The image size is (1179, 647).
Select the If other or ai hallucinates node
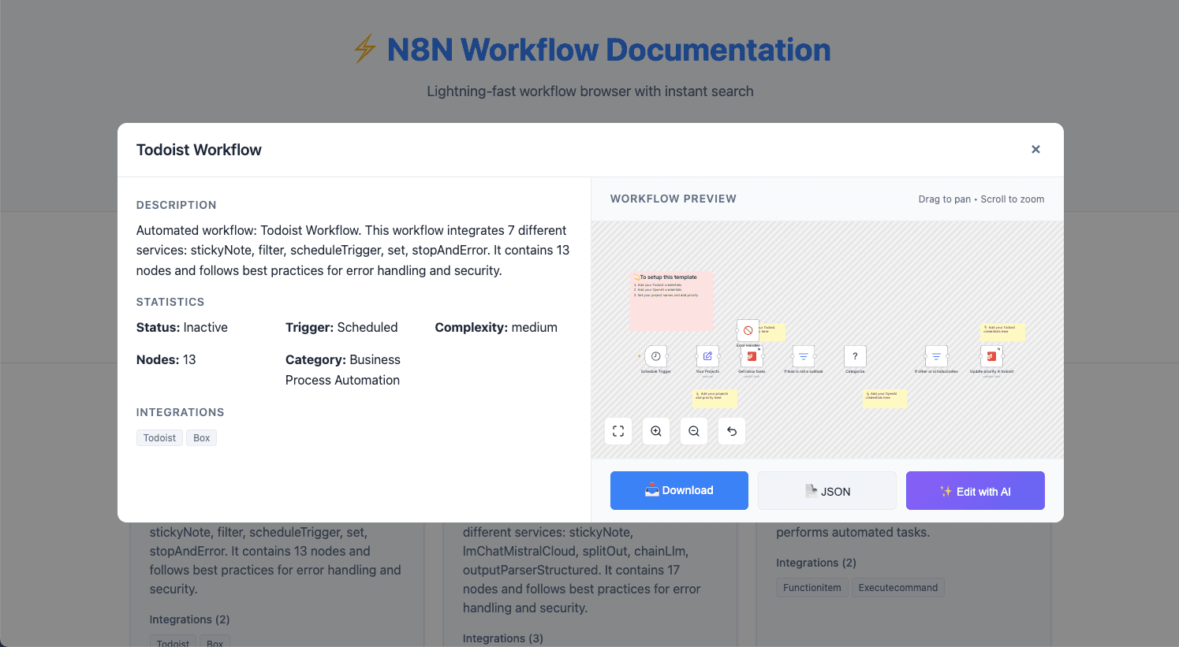[x=936, y=356]
